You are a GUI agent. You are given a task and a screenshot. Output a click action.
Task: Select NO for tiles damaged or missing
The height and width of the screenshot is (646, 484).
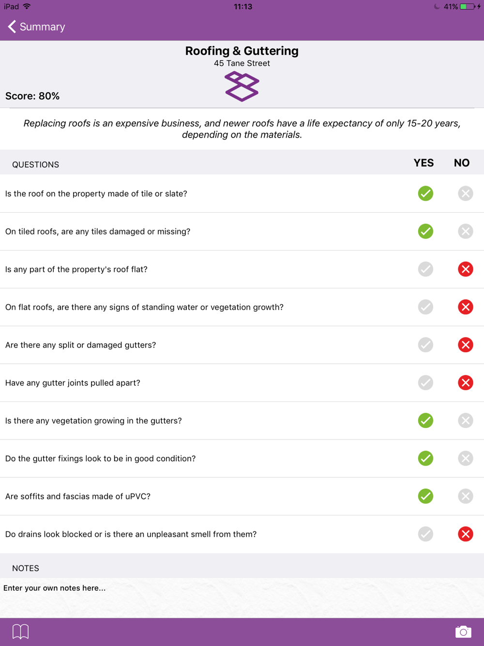465,231
